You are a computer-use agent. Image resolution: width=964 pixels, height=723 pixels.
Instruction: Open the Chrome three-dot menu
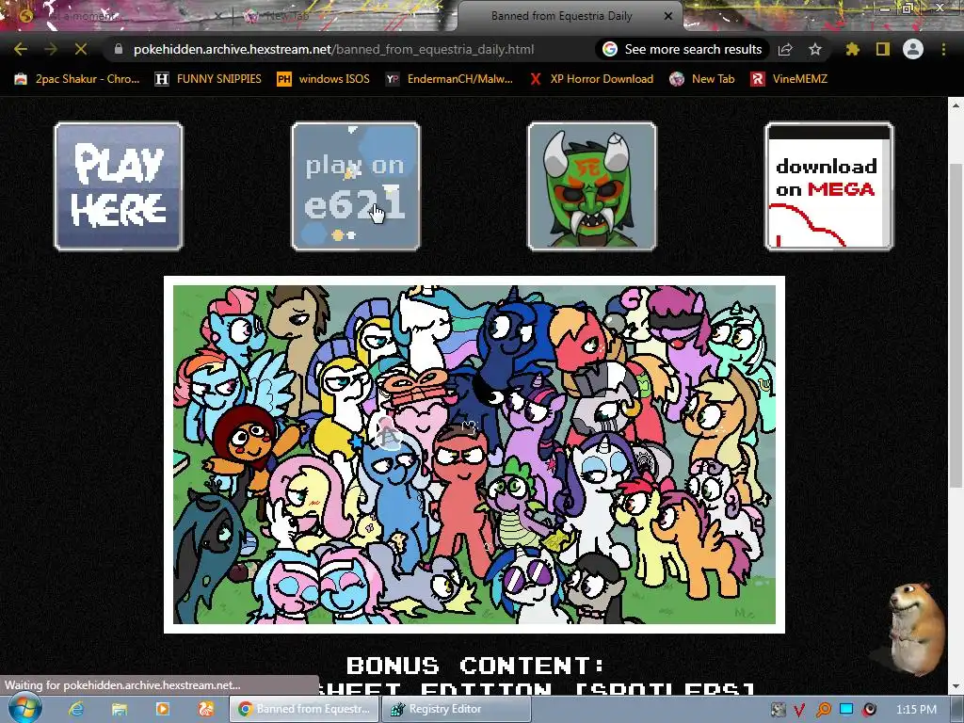[x=943, y=49]
